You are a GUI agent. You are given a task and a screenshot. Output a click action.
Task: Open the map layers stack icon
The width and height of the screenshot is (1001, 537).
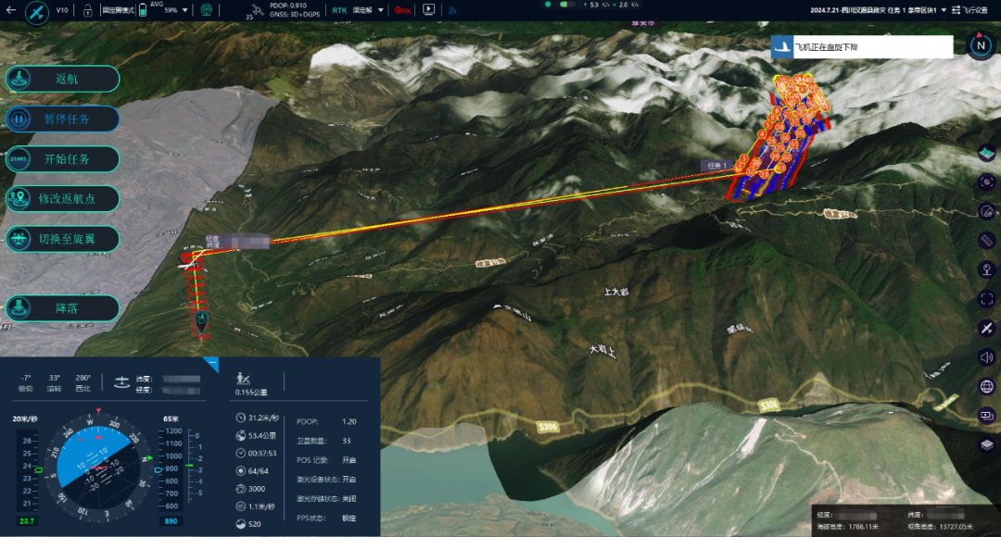[986, 444]
